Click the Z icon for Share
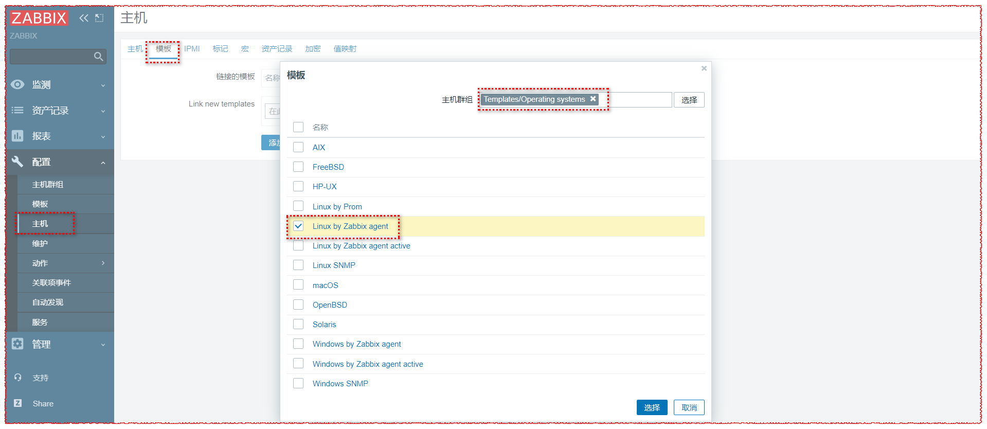The width and height of the screenshot is (987, 429). click(18, 403)
